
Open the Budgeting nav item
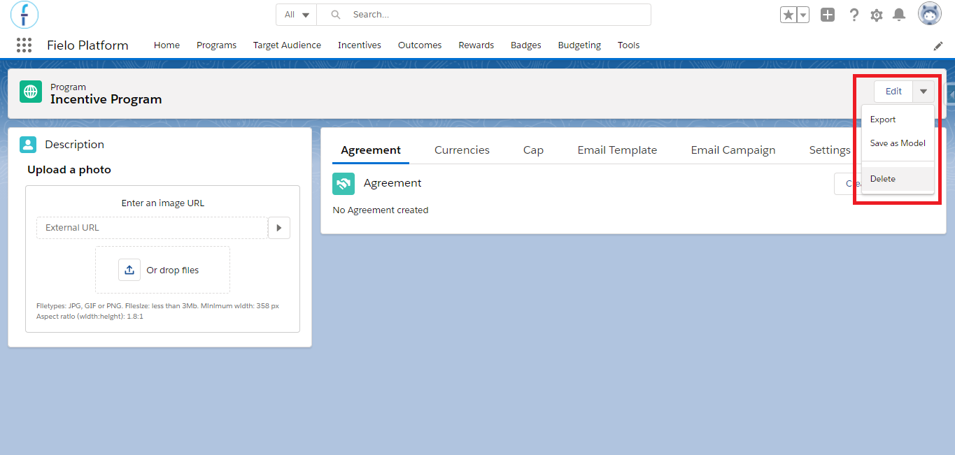point(579,45)
